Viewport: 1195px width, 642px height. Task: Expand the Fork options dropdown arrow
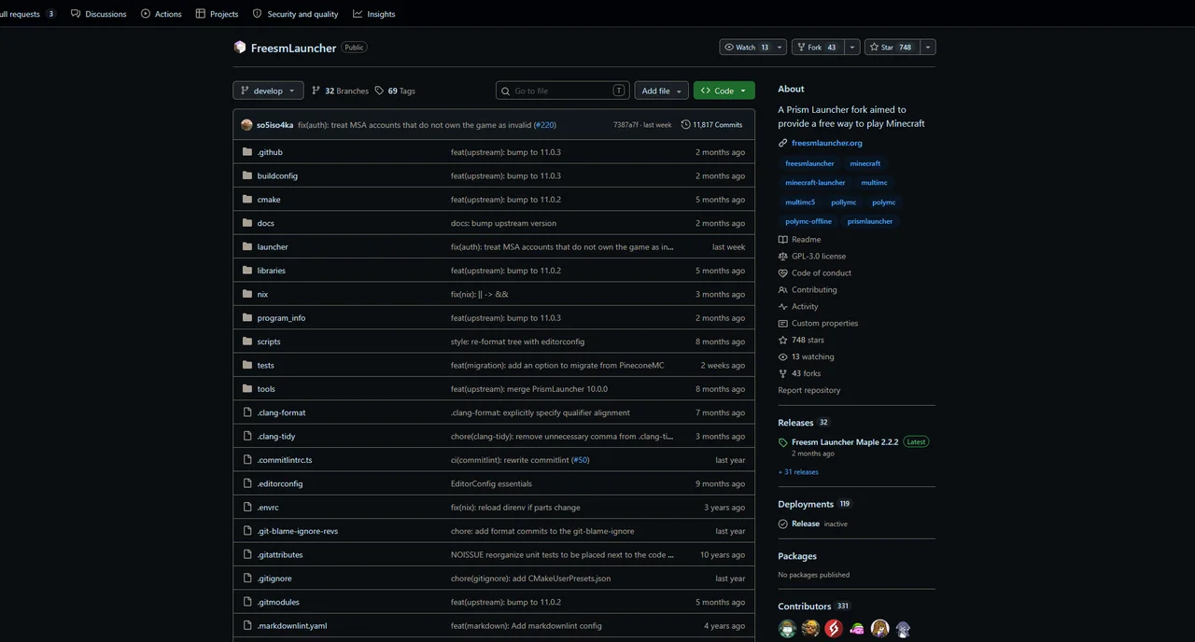(x=851, y=48)
